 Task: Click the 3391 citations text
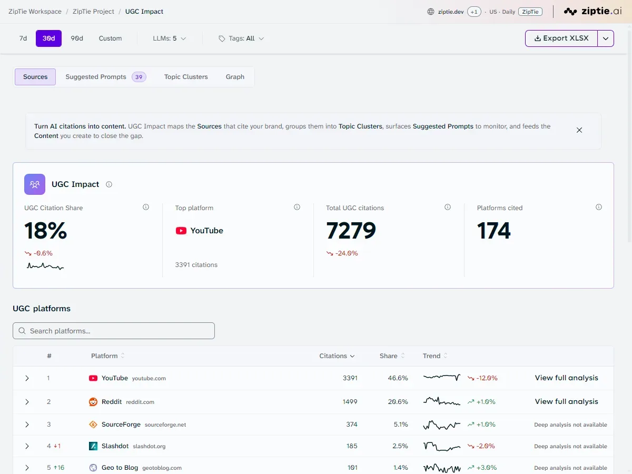[x=196, y=265]
